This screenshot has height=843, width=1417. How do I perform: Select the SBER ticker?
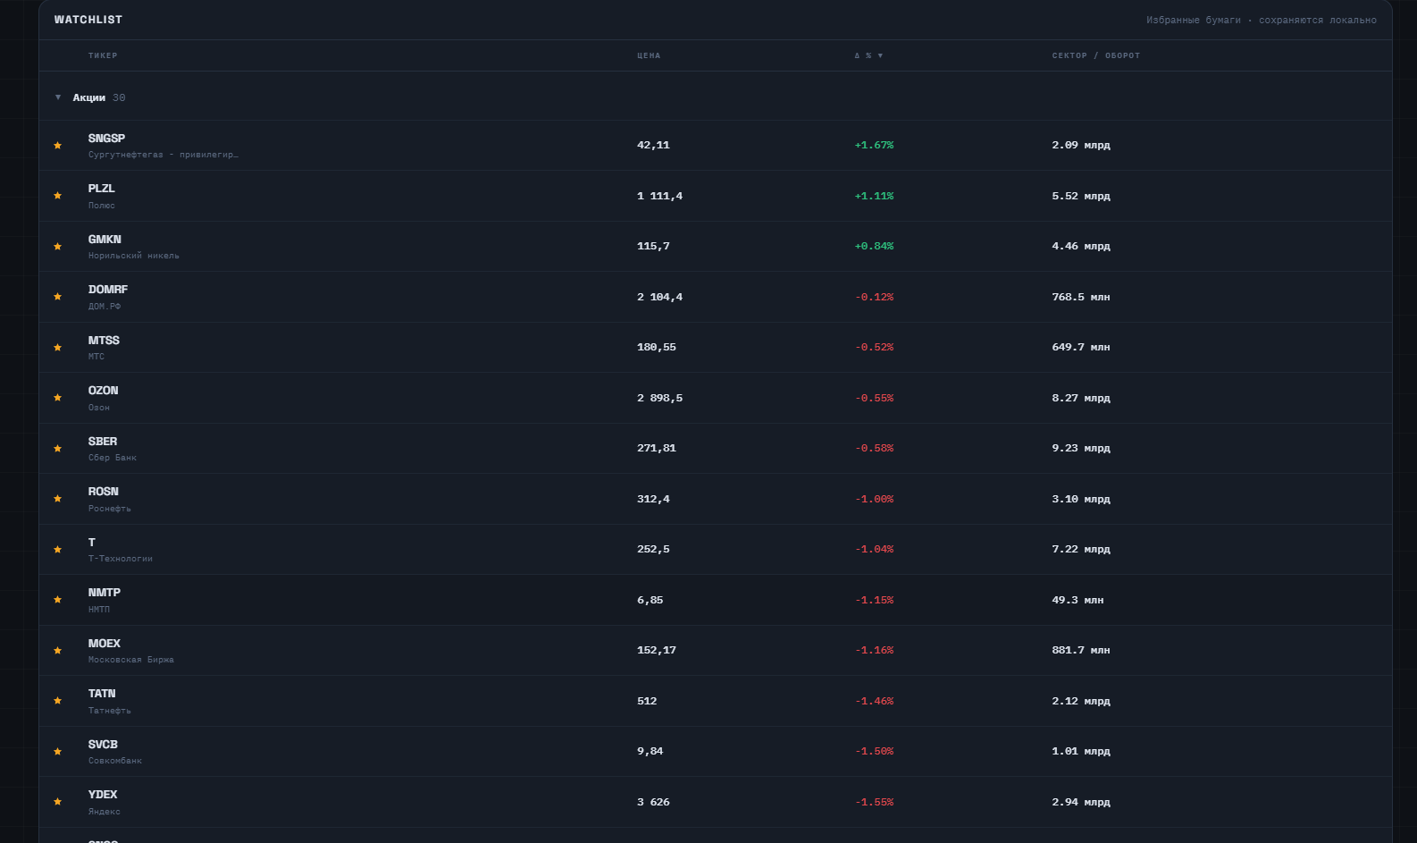(x=103, y=442)
